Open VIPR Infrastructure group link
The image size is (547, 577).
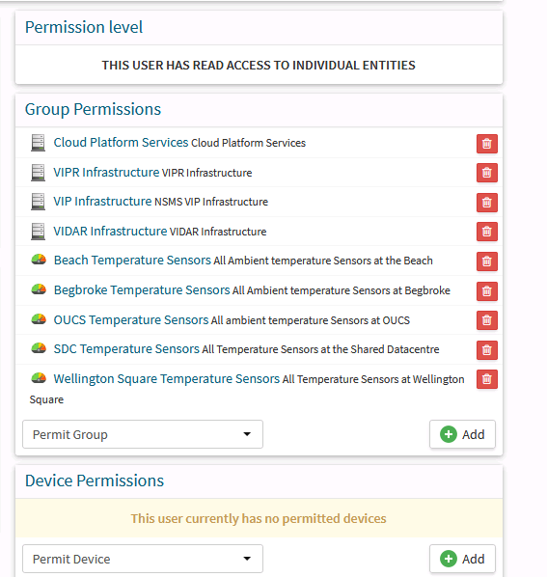point(106,172)
